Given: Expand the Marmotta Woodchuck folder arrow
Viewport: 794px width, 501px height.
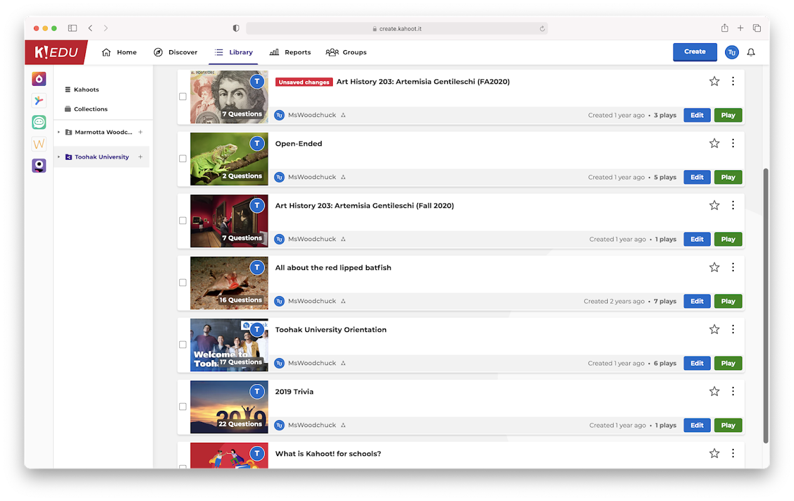Looking at the screenshot, I should pos(59,132).
